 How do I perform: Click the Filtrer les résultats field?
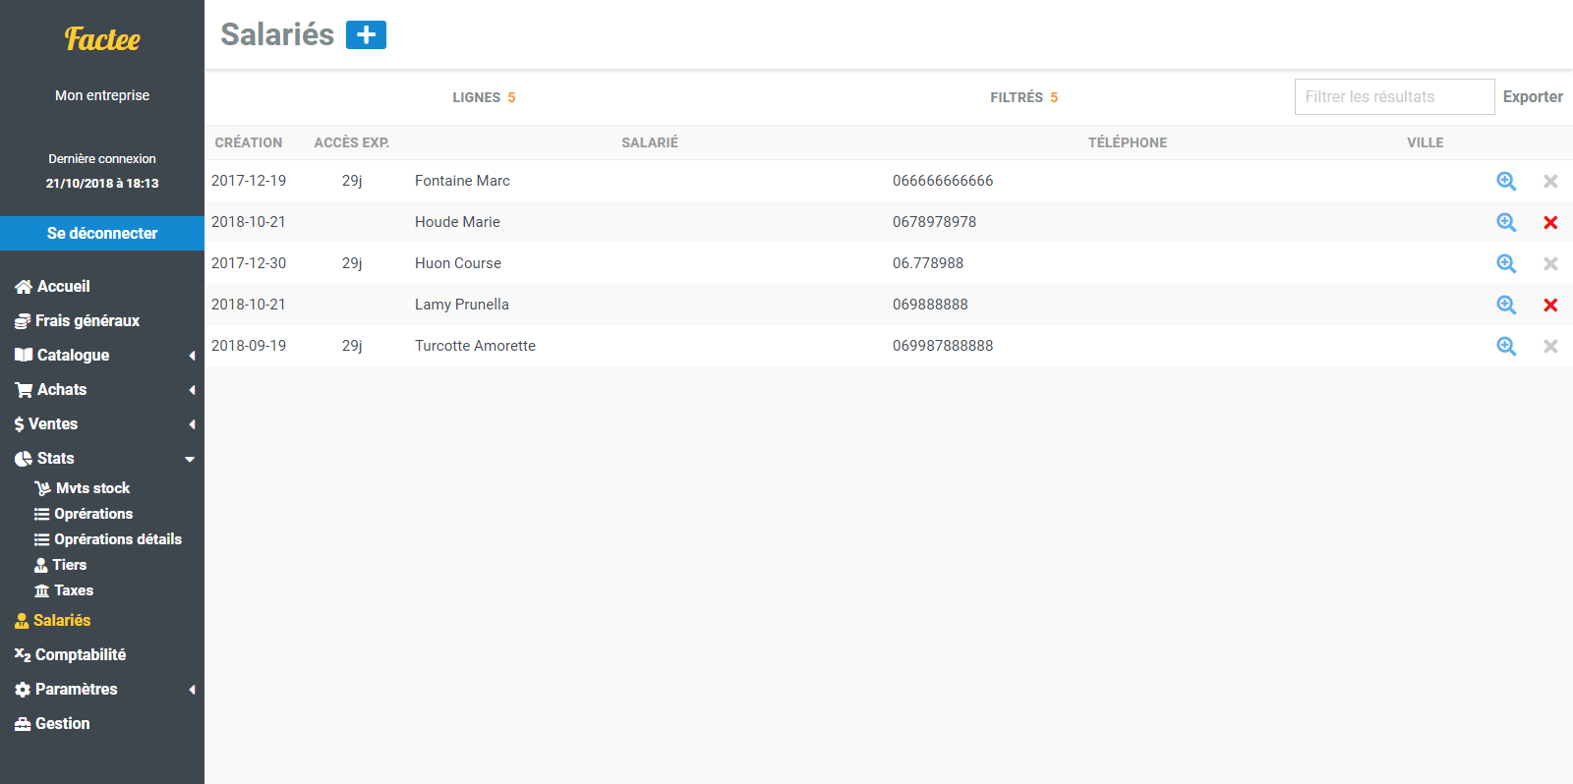1393,96
